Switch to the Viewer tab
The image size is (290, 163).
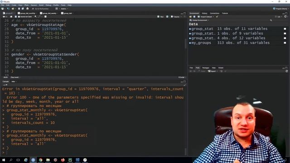coord(221,68)
